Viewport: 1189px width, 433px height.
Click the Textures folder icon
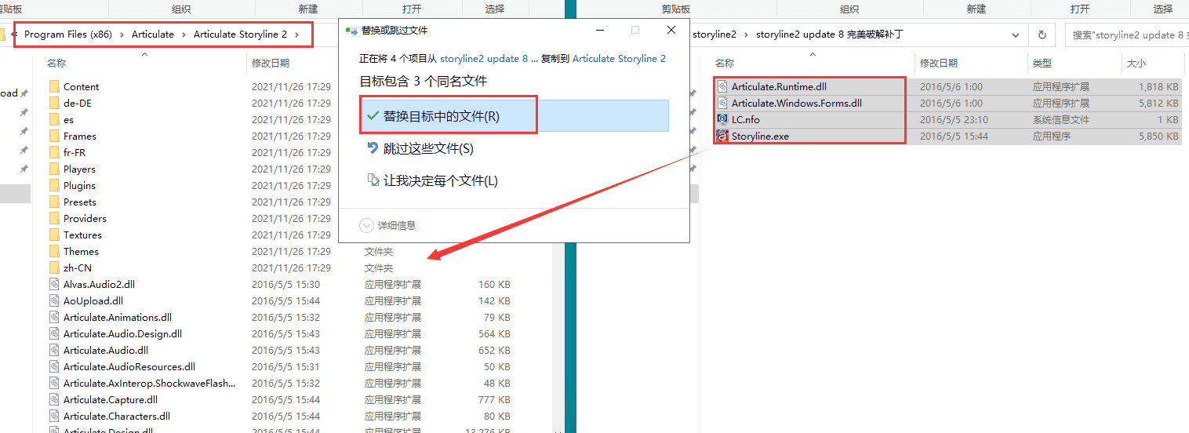click(53, 235)
